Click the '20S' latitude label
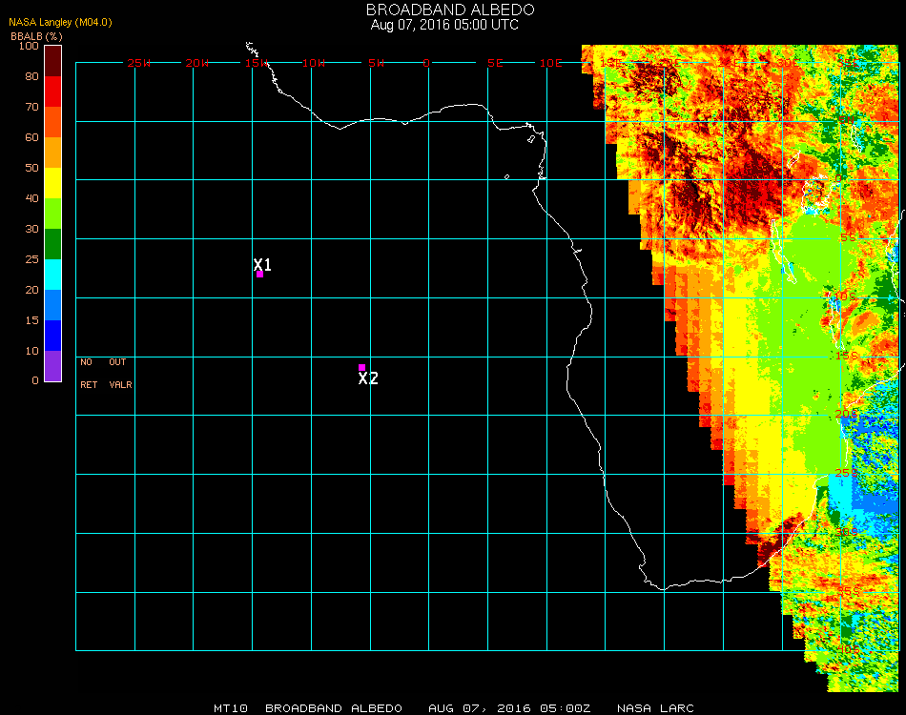 (x=847, y=414)
